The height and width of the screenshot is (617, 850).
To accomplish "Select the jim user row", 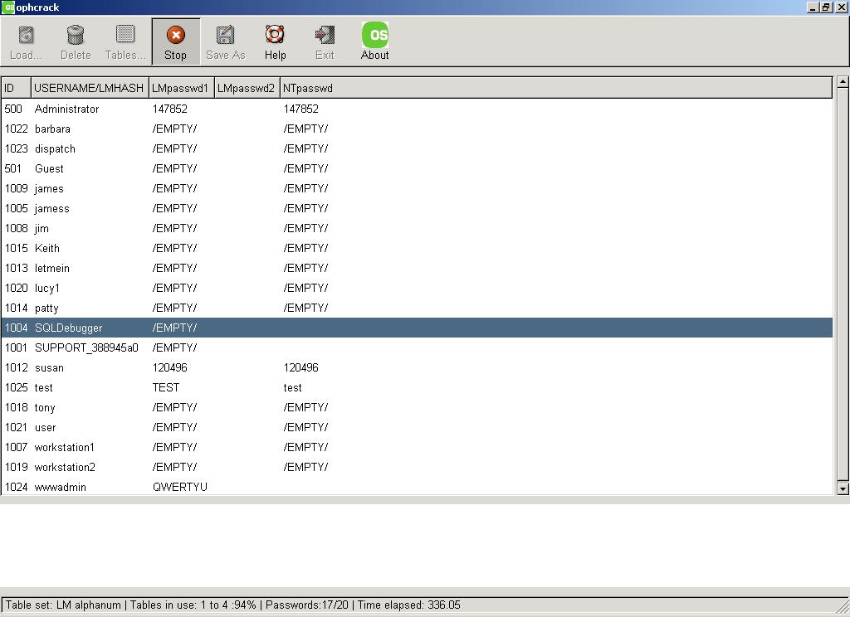I will (417, 229).
